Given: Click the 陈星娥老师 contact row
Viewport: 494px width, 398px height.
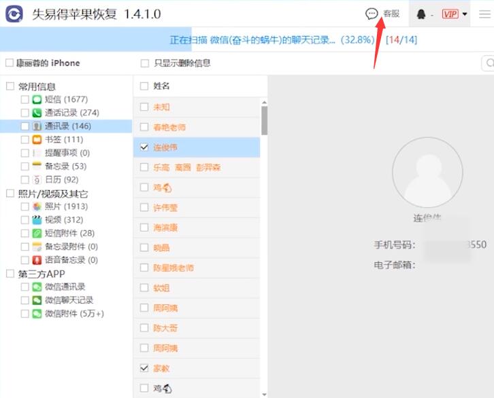Looking at the screenshot, I should coord(197,268).
